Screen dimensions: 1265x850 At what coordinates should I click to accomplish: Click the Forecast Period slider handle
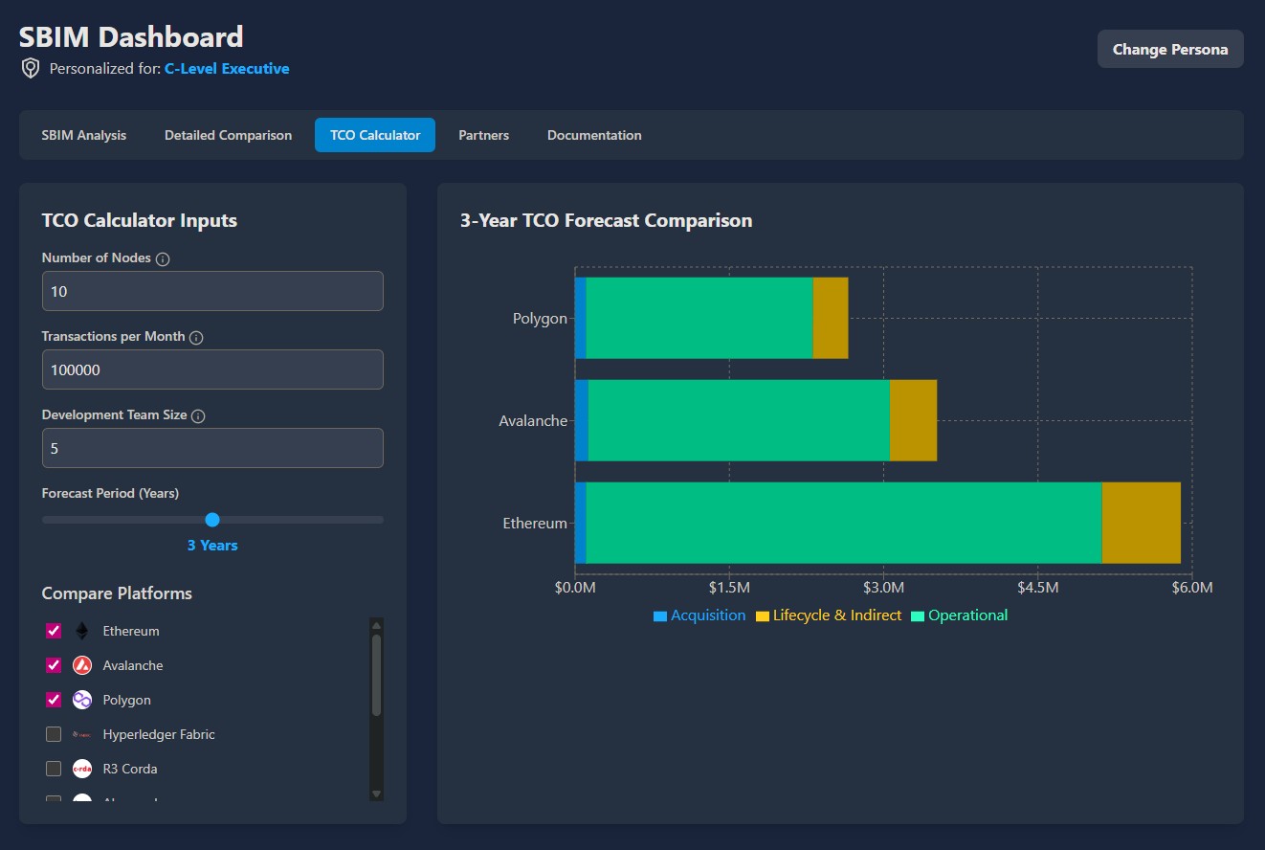(x=212, y=520)
